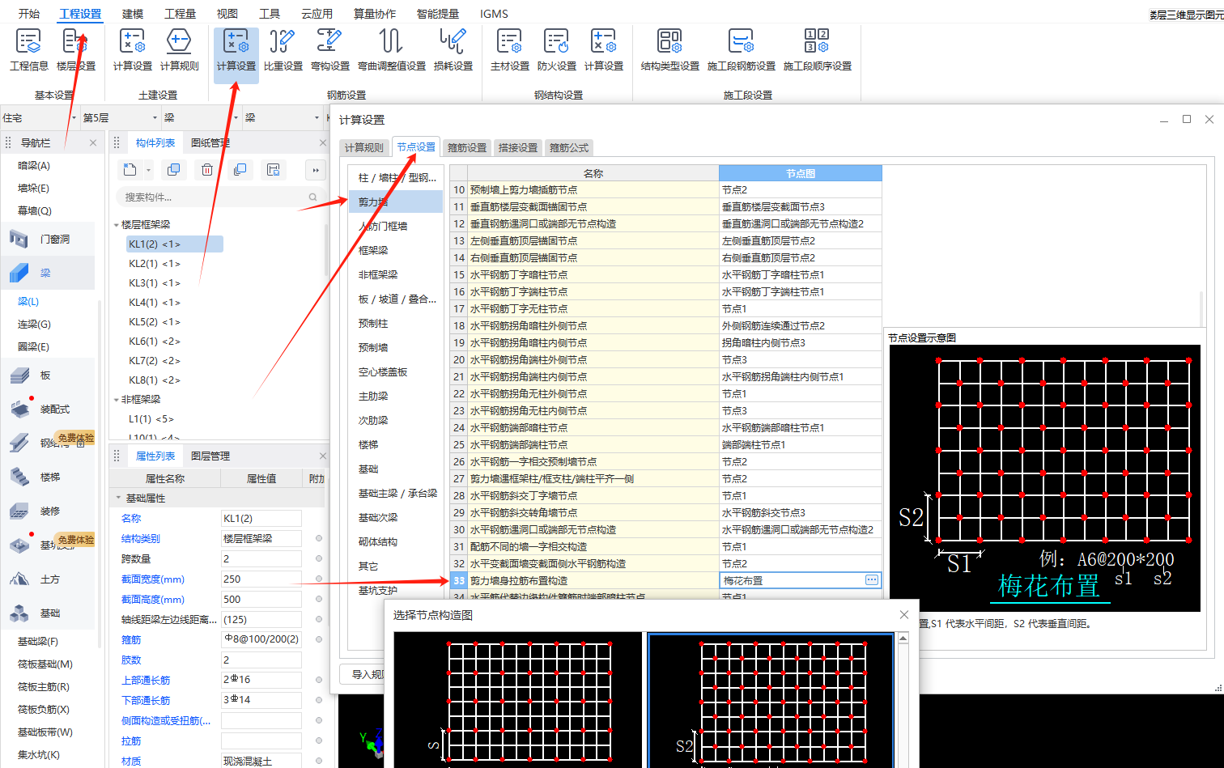
Task: Open 防火设置 icon
Action: [557, 50]
